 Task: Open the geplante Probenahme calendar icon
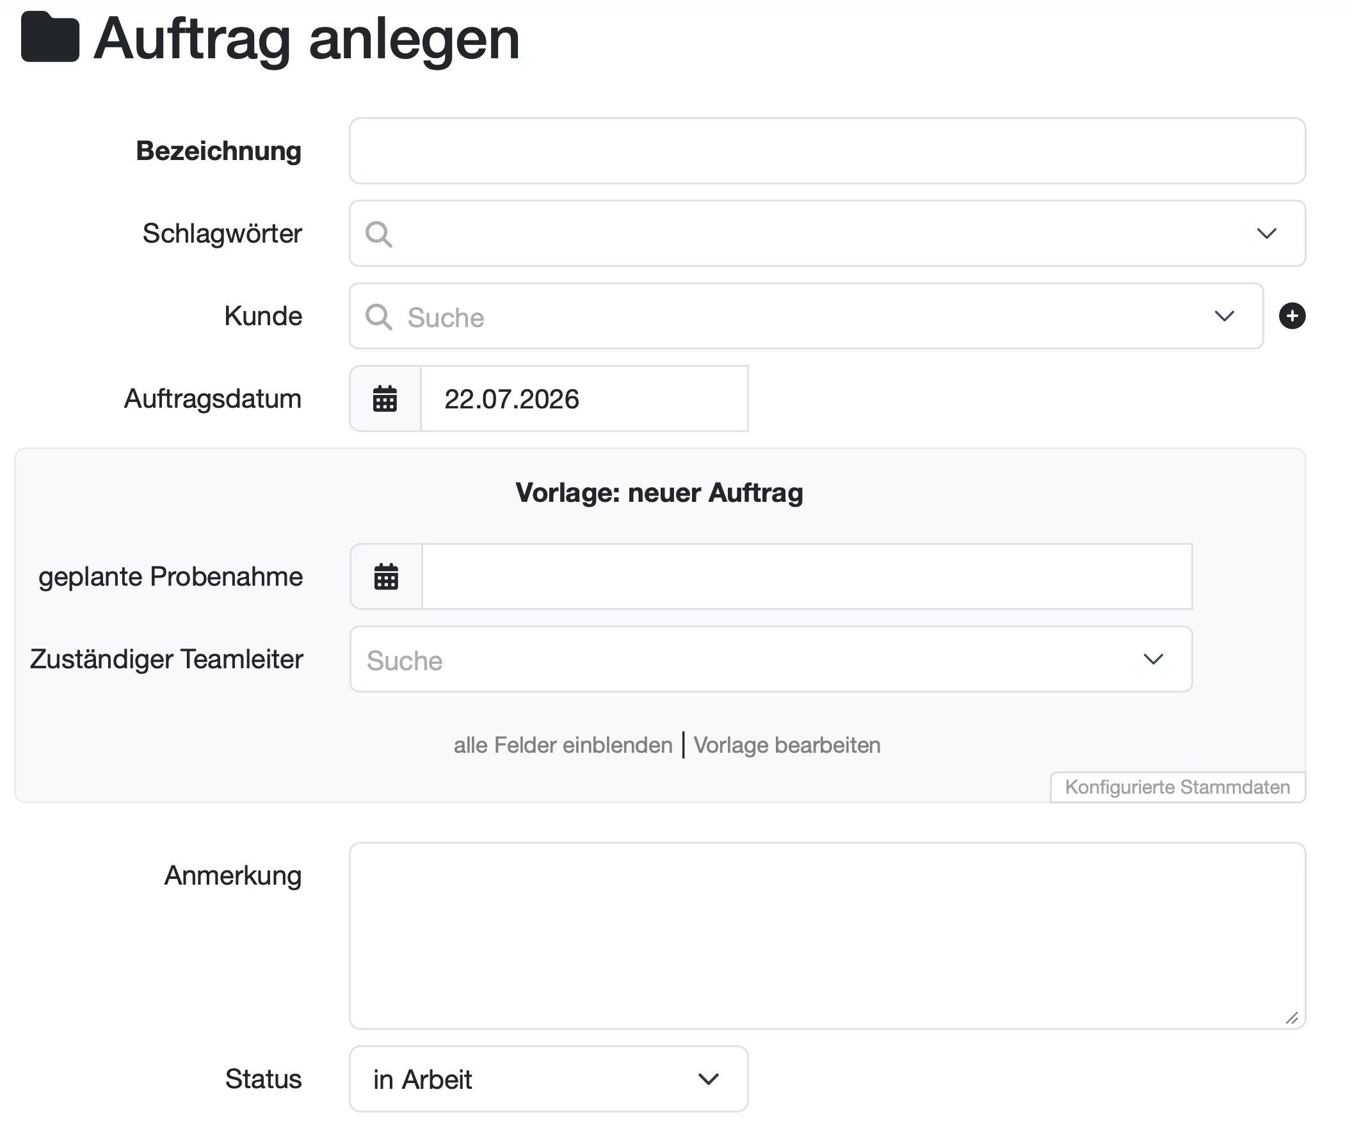tap(386, 576)
